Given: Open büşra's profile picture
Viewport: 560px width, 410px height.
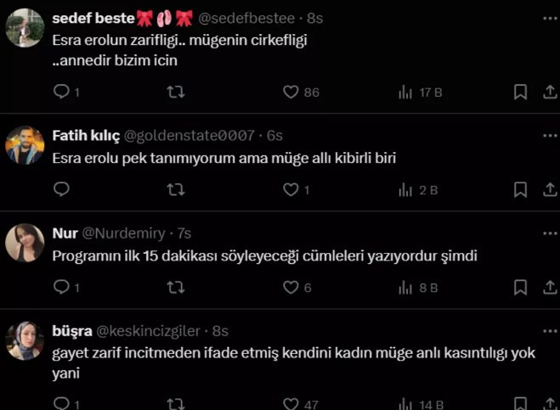Looking at the screenshot, I should coord(25,340).
